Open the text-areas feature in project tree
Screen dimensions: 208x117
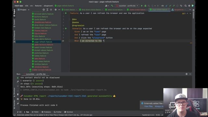point(42,61)
